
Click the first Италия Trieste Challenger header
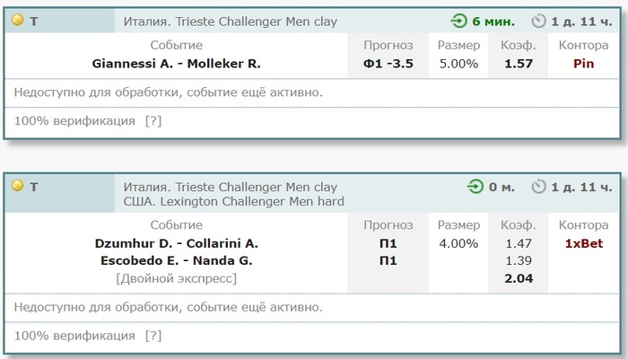(231, 22)
